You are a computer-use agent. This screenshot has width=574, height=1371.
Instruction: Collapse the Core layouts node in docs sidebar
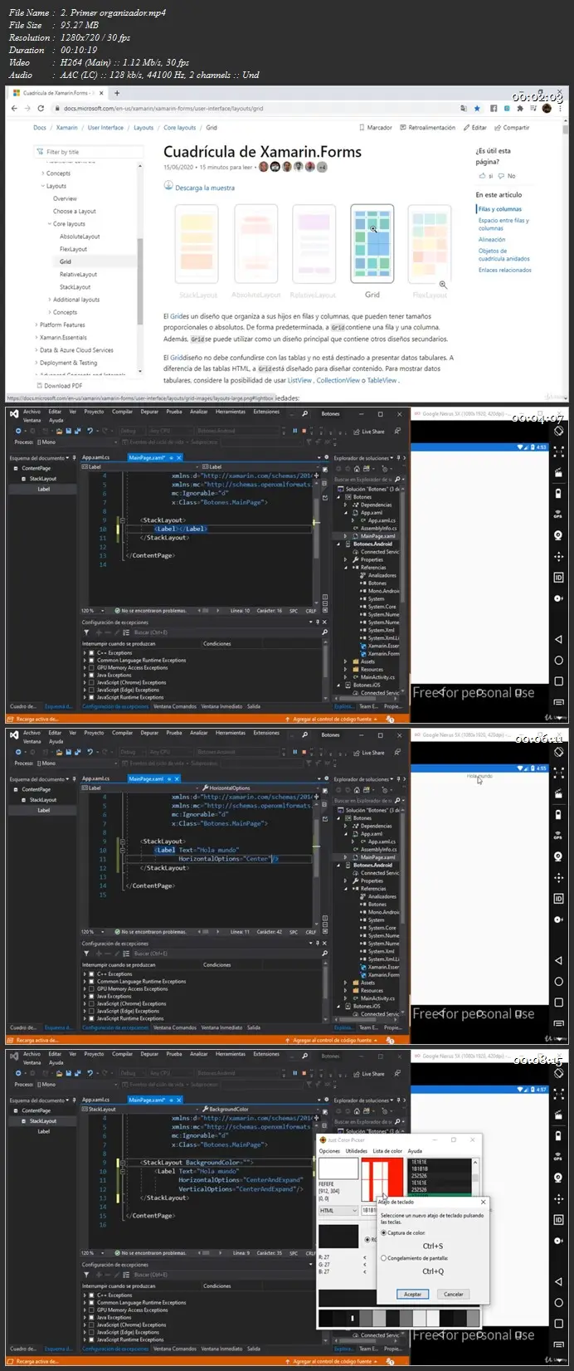point(49,224)
